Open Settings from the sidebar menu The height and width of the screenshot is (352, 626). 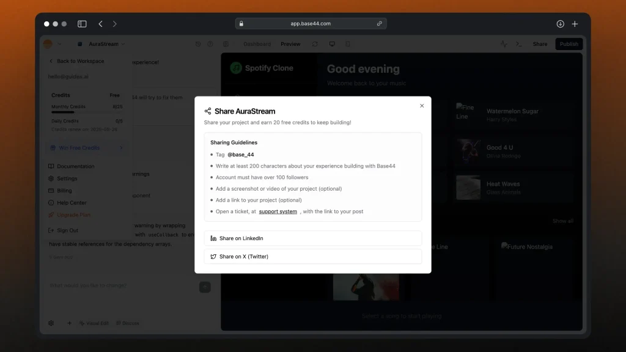[63, 178]
